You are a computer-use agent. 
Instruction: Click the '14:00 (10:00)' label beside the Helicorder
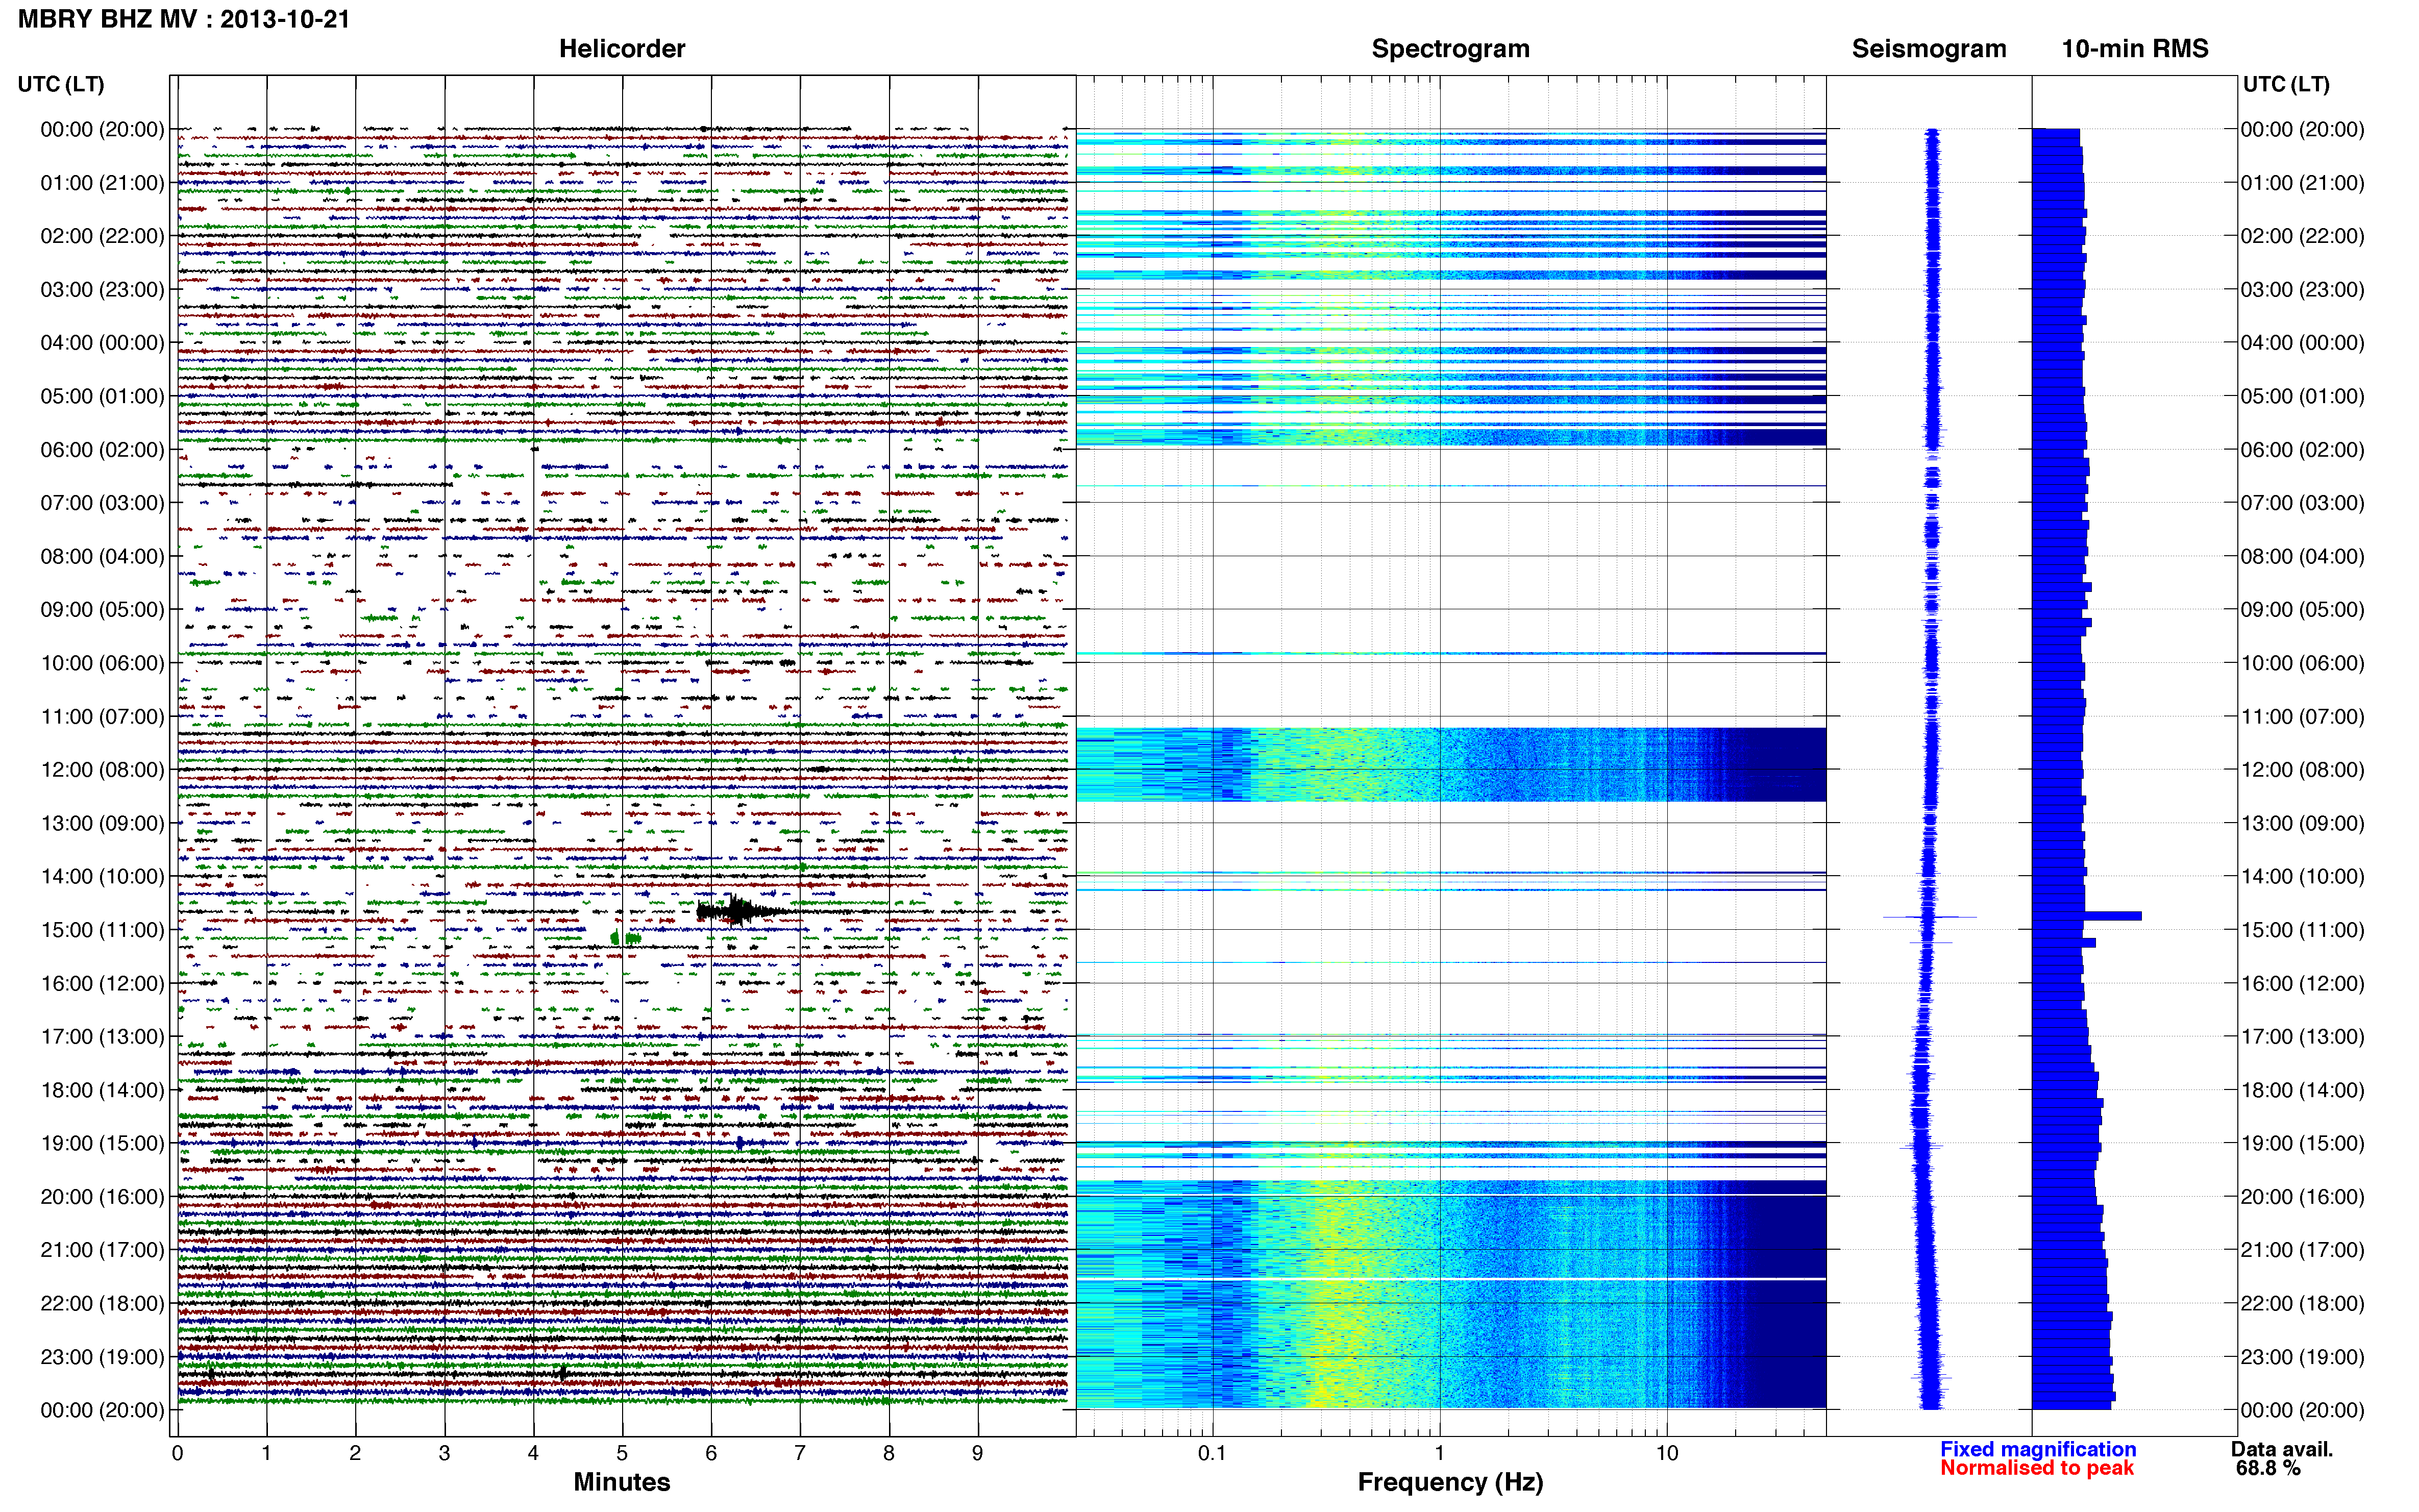[102, 877]
